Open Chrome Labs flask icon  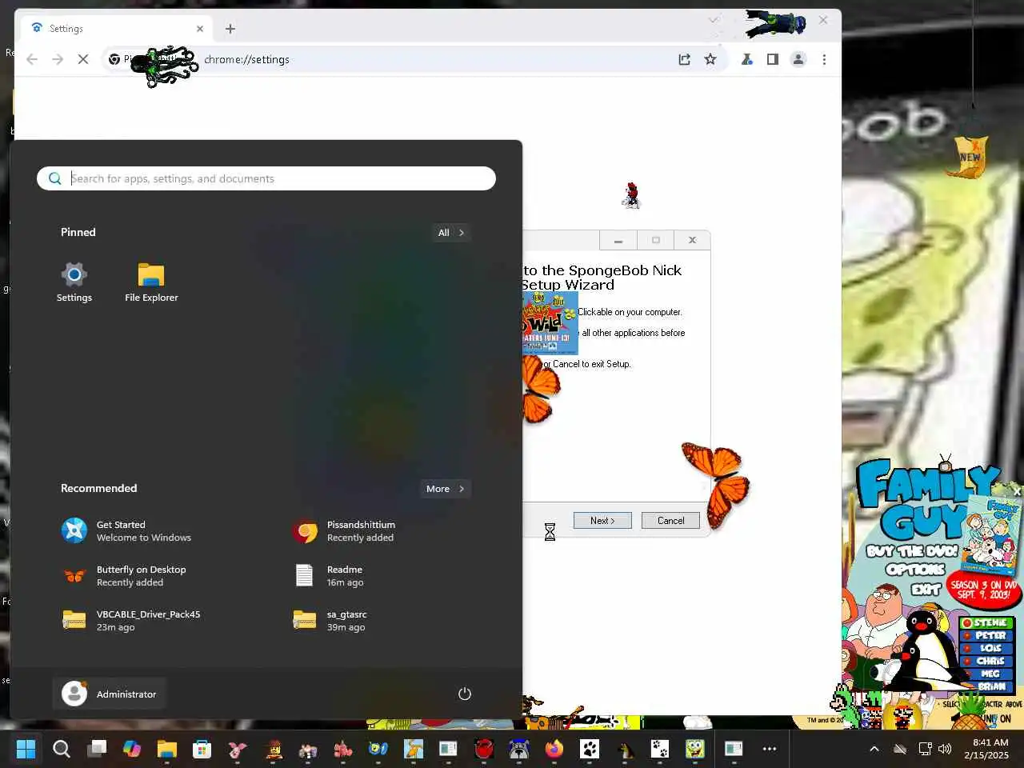coord(747,59)
